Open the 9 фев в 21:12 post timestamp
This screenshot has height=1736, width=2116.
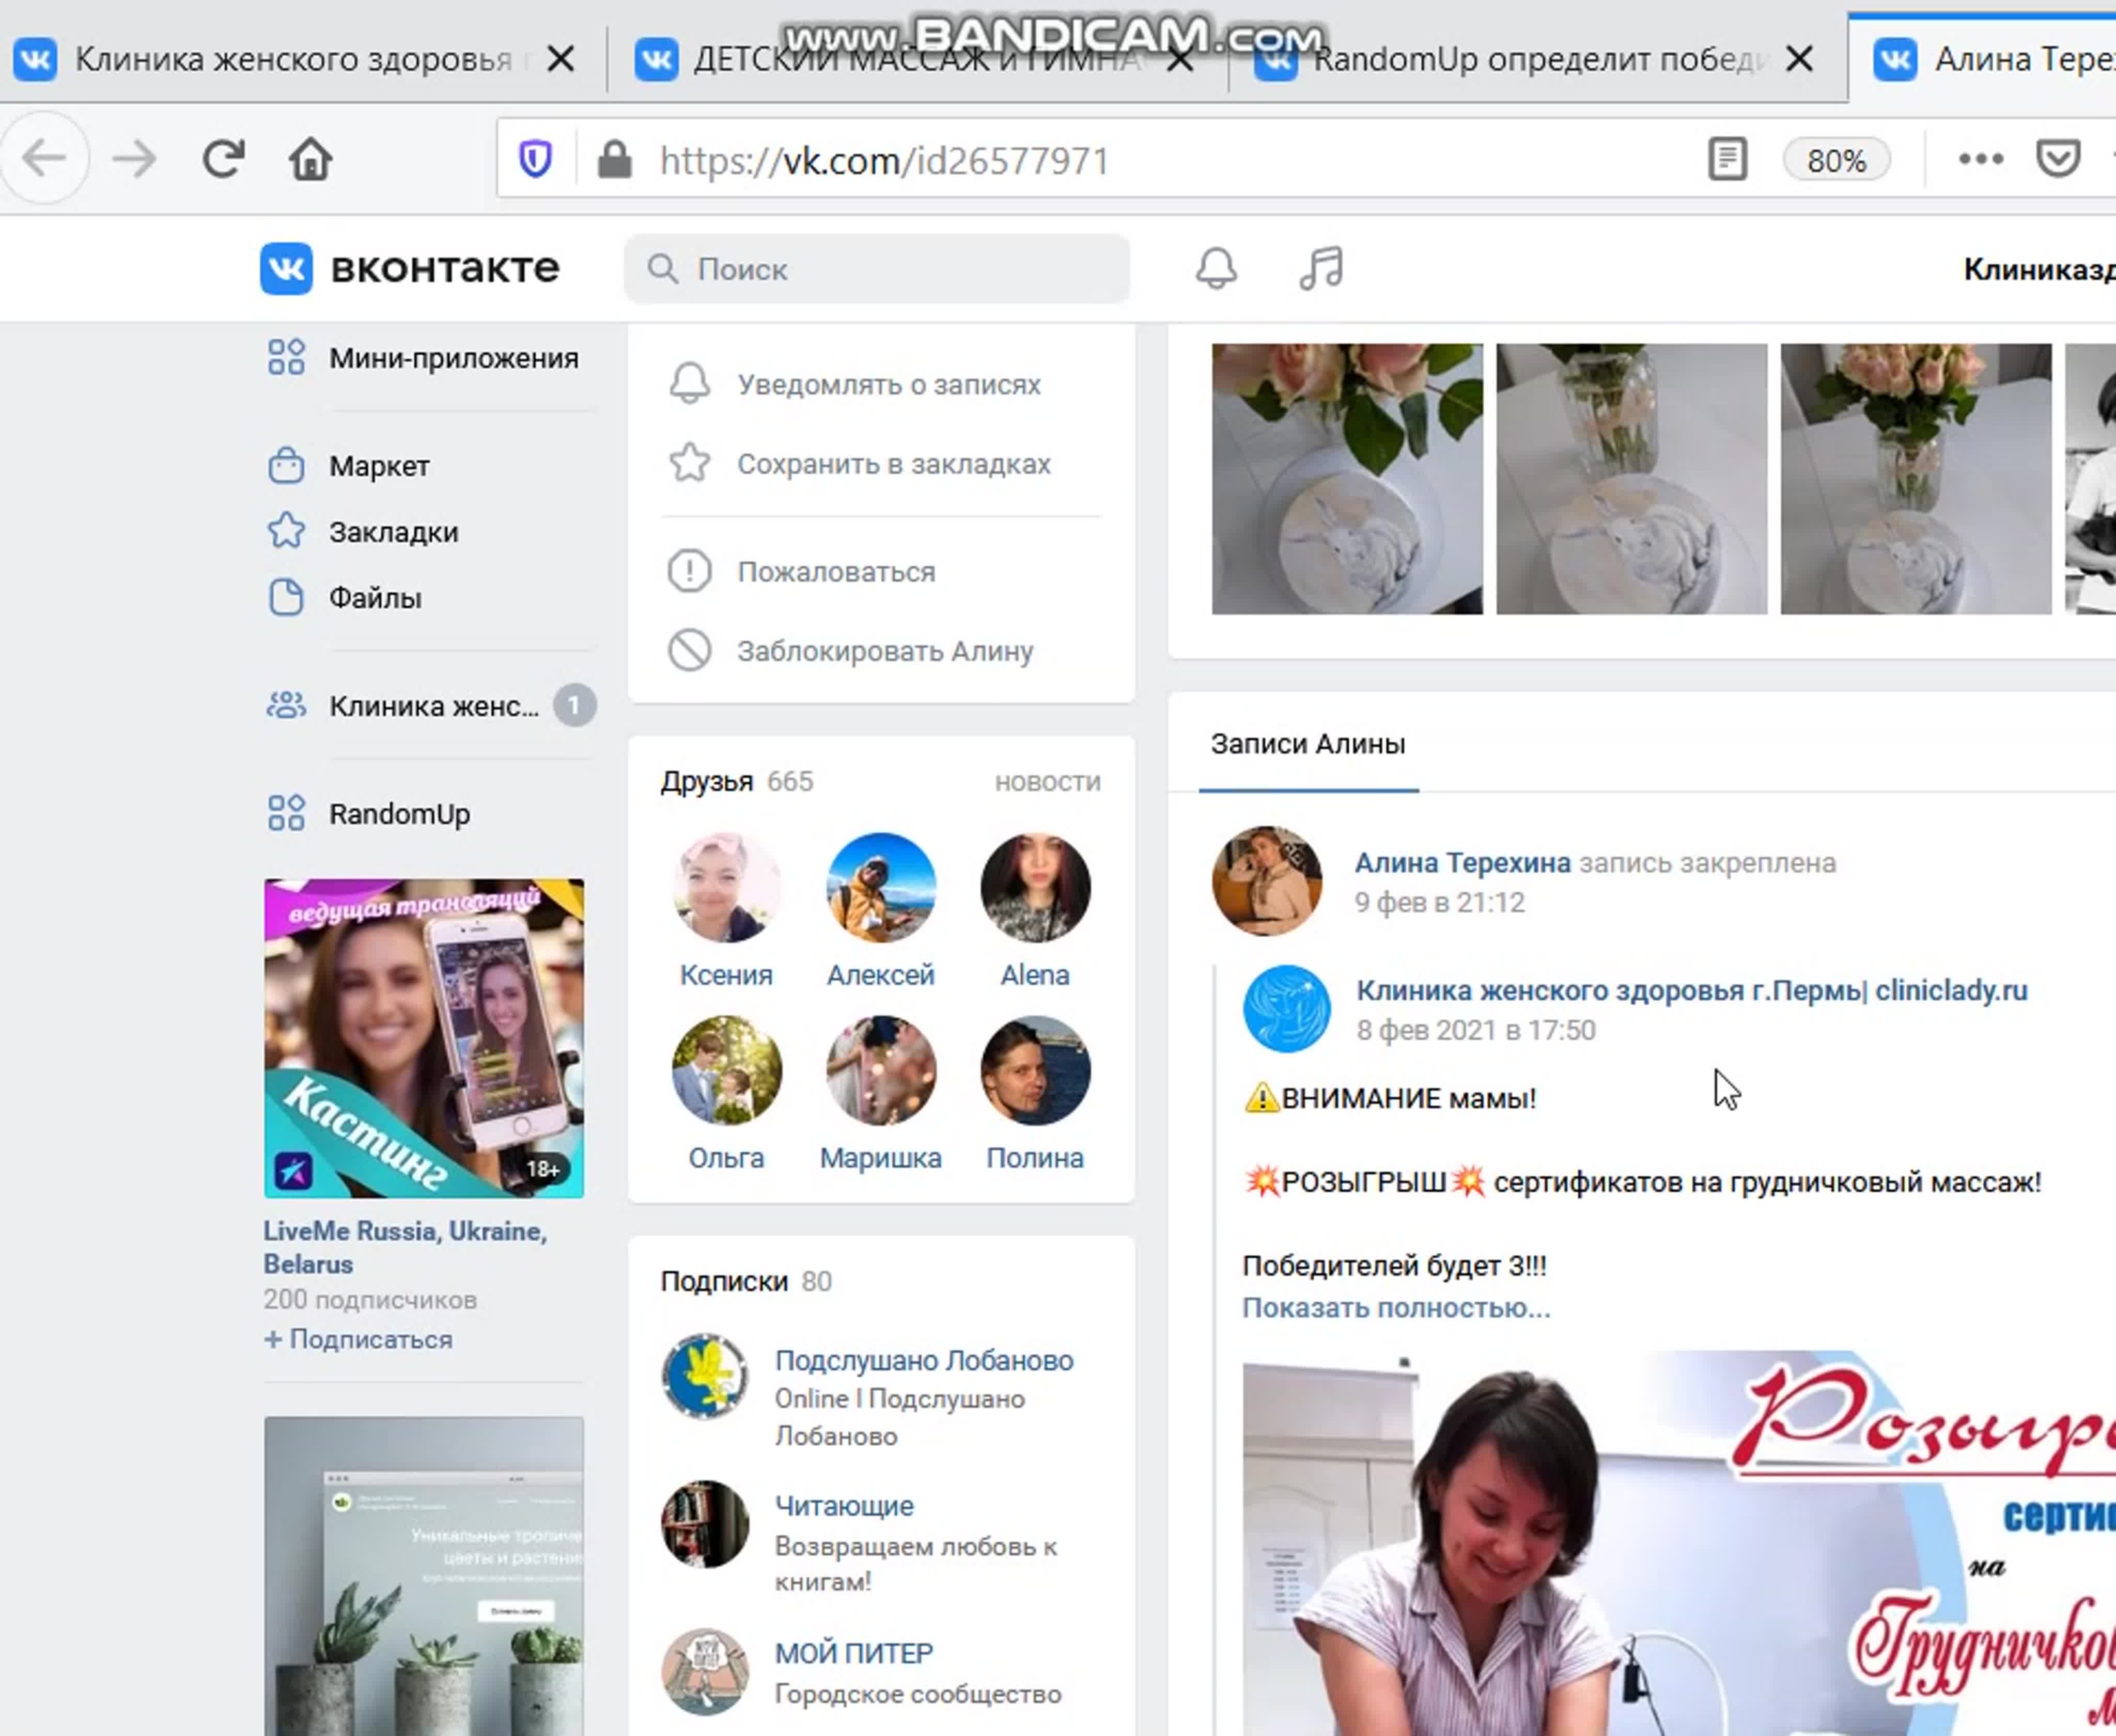[x=1440, y=902]
